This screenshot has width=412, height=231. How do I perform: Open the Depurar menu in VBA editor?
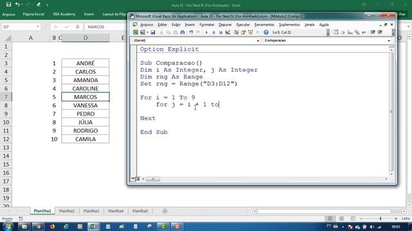(225, 24)
